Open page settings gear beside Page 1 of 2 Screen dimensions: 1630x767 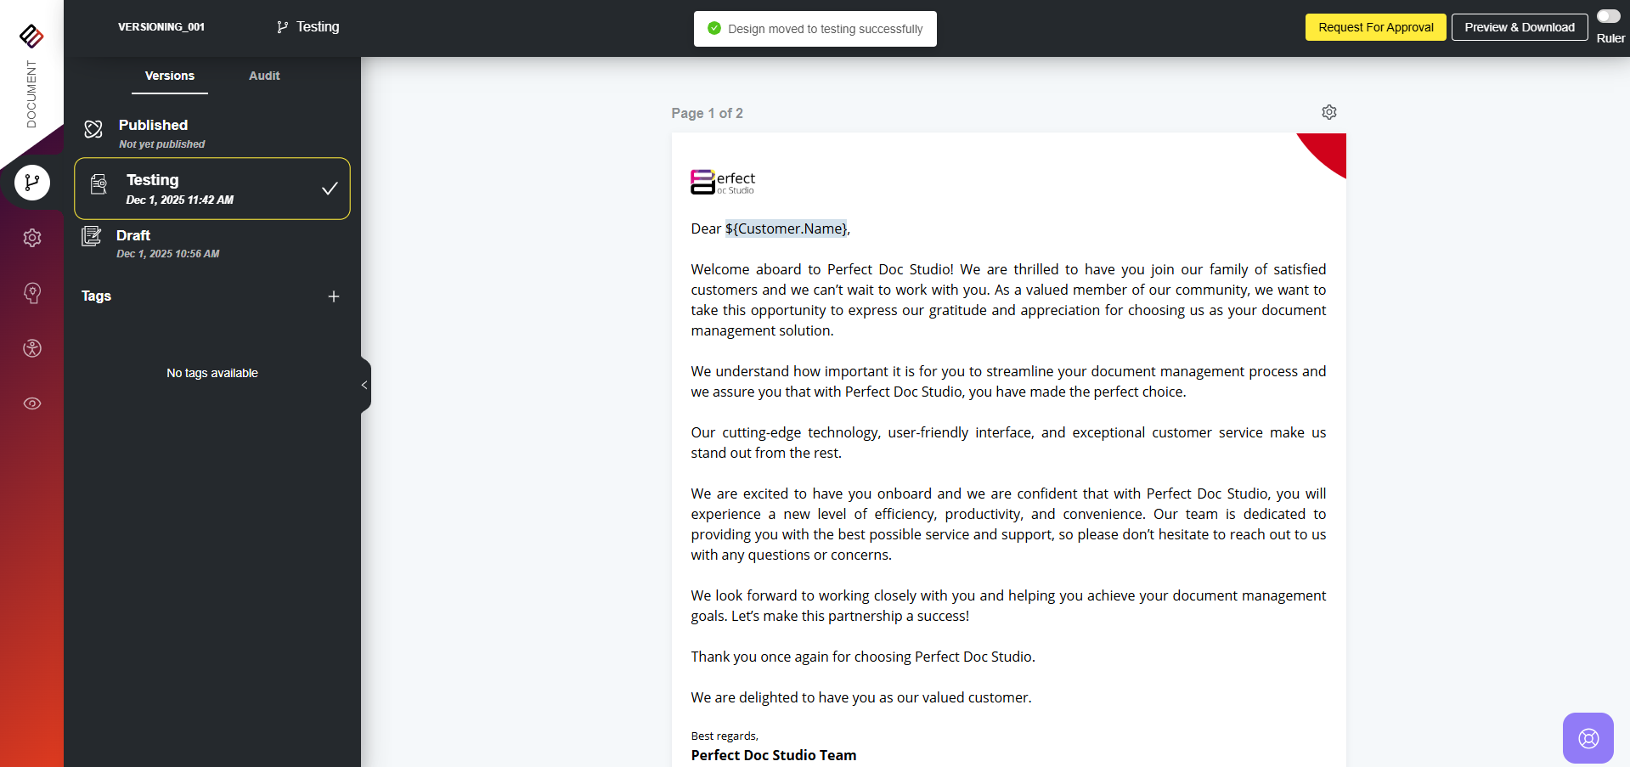click(1329, 112)
